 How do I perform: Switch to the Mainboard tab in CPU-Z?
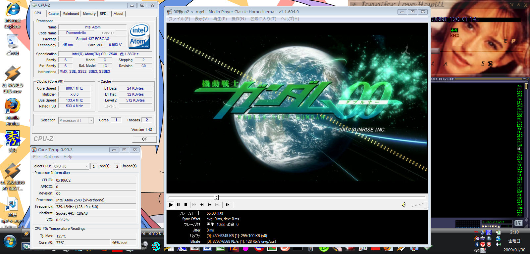coord(71,14)
